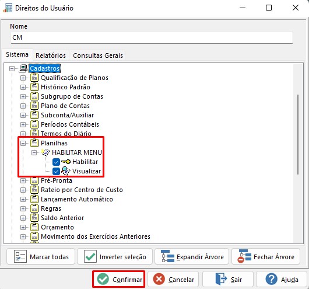Image resolution: width=309 pixels, height=289 pixels.
Task: Select the Planilhas tree label
Action: (x=54, y=143)
